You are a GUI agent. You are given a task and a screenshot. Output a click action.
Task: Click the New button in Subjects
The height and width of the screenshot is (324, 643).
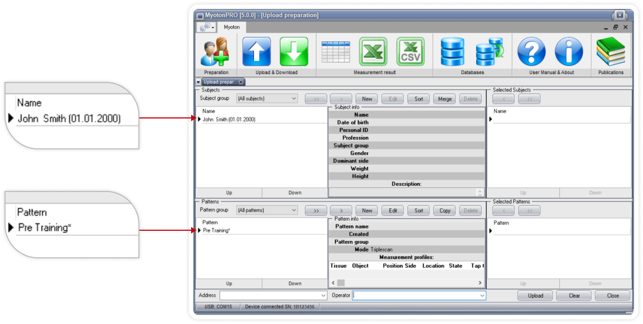[x=367, y=99]
